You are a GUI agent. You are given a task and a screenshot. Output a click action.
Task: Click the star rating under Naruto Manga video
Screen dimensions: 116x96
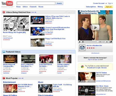(x=7, y=40)
